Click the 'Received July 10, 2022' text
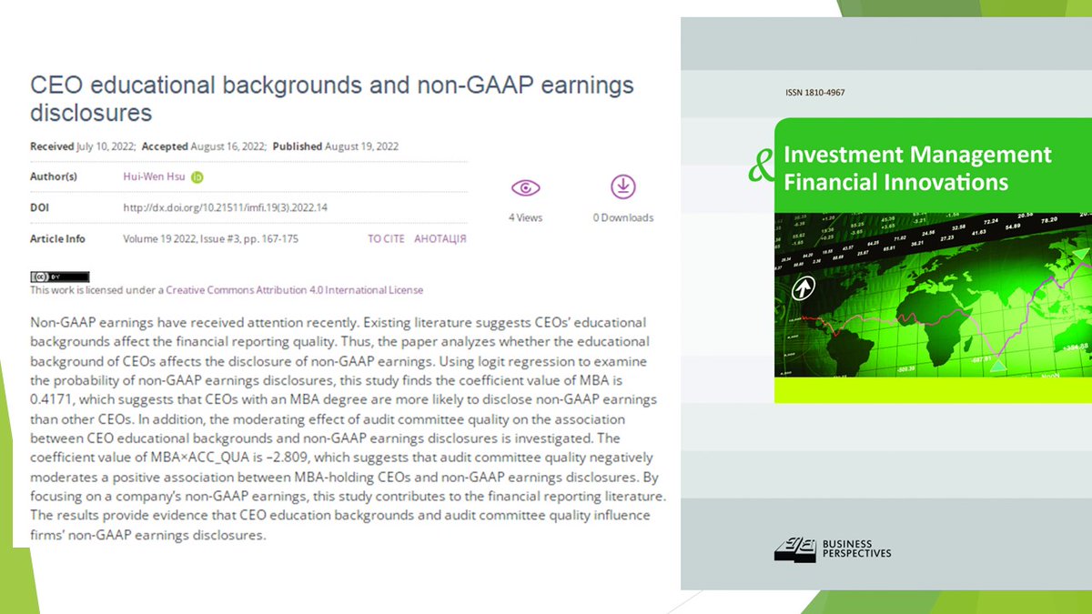Screen dimensions: 1092x614 point(83,146)
